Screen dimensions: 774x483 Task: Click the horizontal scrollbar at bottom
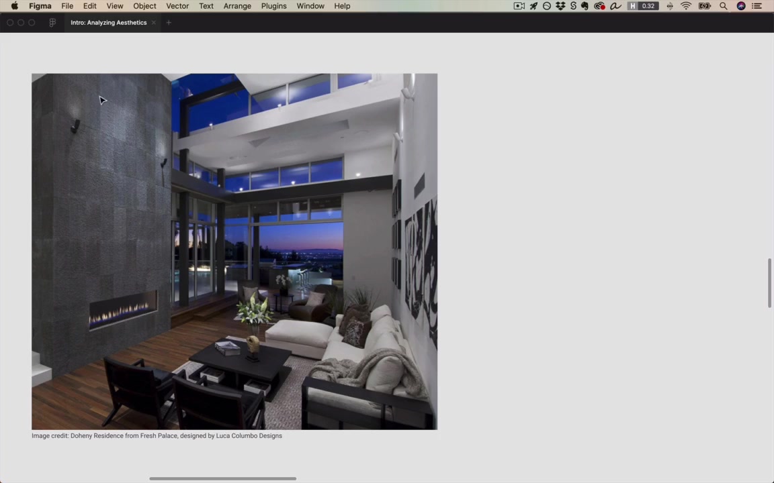[x=222, y=478]
